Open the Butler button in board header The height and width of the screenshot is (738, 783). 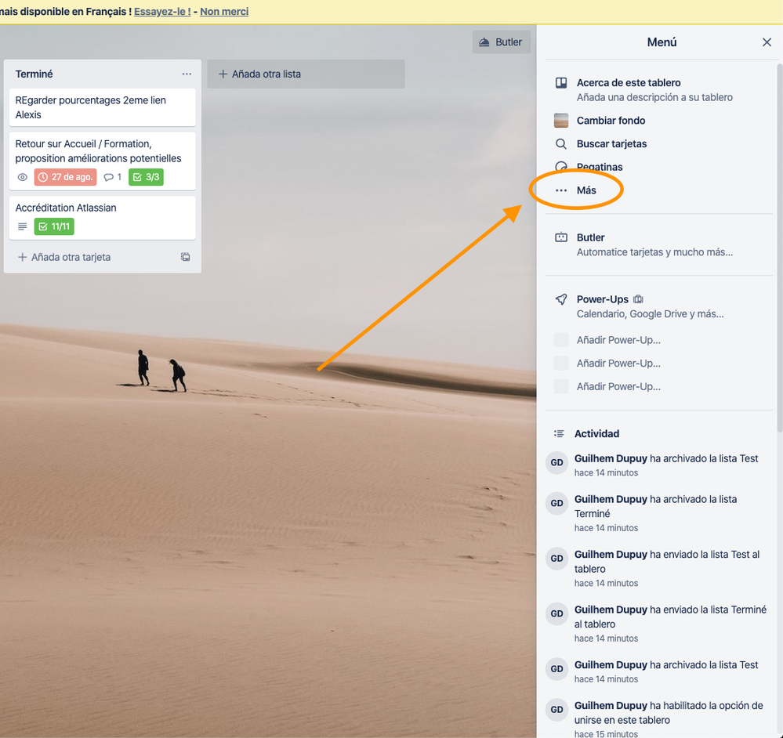click(501, 42)
